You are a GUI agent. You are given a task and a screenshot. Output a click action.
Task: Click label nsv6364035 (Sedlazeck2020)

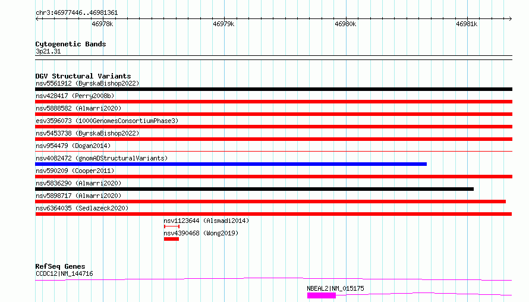coord(82,208)
